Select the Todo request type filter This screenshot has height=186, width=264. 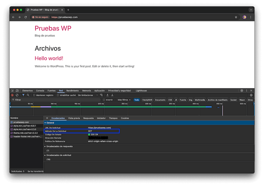(x=137, y=100)
